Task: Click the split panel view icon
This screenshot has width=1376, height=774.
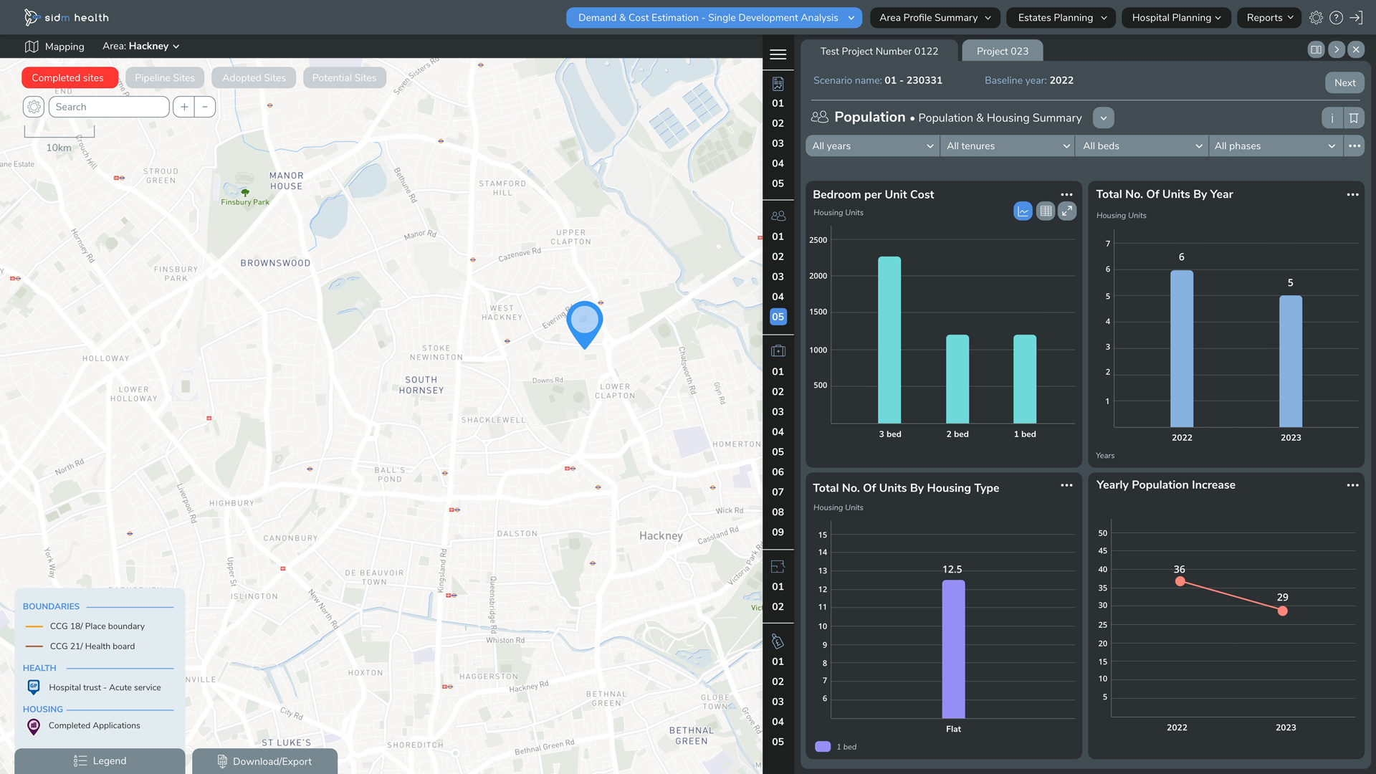Action: (1316, 49)
